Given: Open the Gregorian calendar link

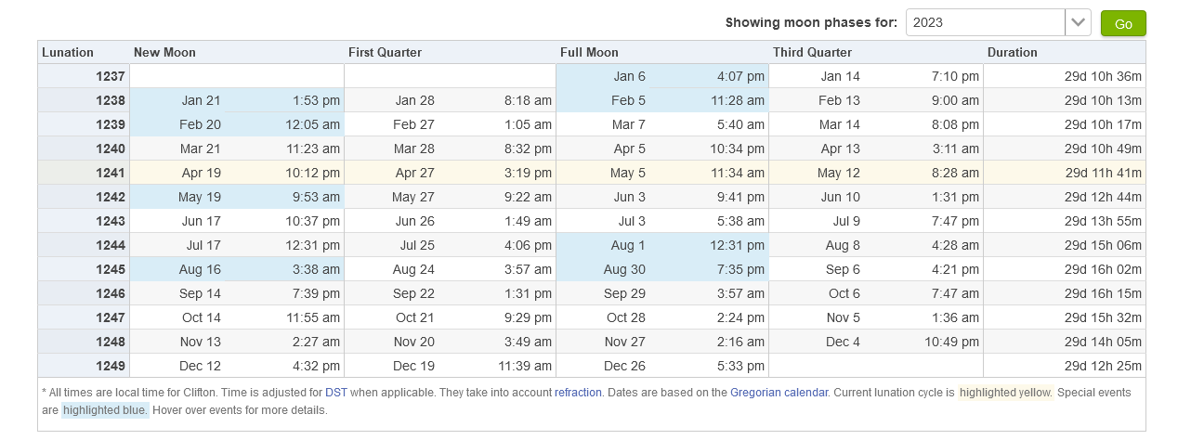Looking at the screenshot, I should tap(779, 393).
